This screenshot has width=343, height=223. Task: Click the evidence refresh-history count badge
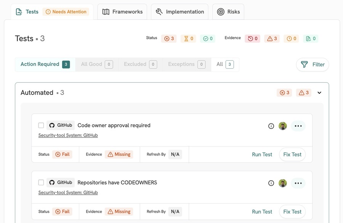click(252, 39)
